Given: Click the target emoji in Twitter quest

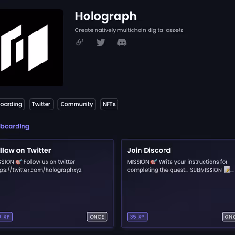Looking at the screenshot, I should click(19, 162).
